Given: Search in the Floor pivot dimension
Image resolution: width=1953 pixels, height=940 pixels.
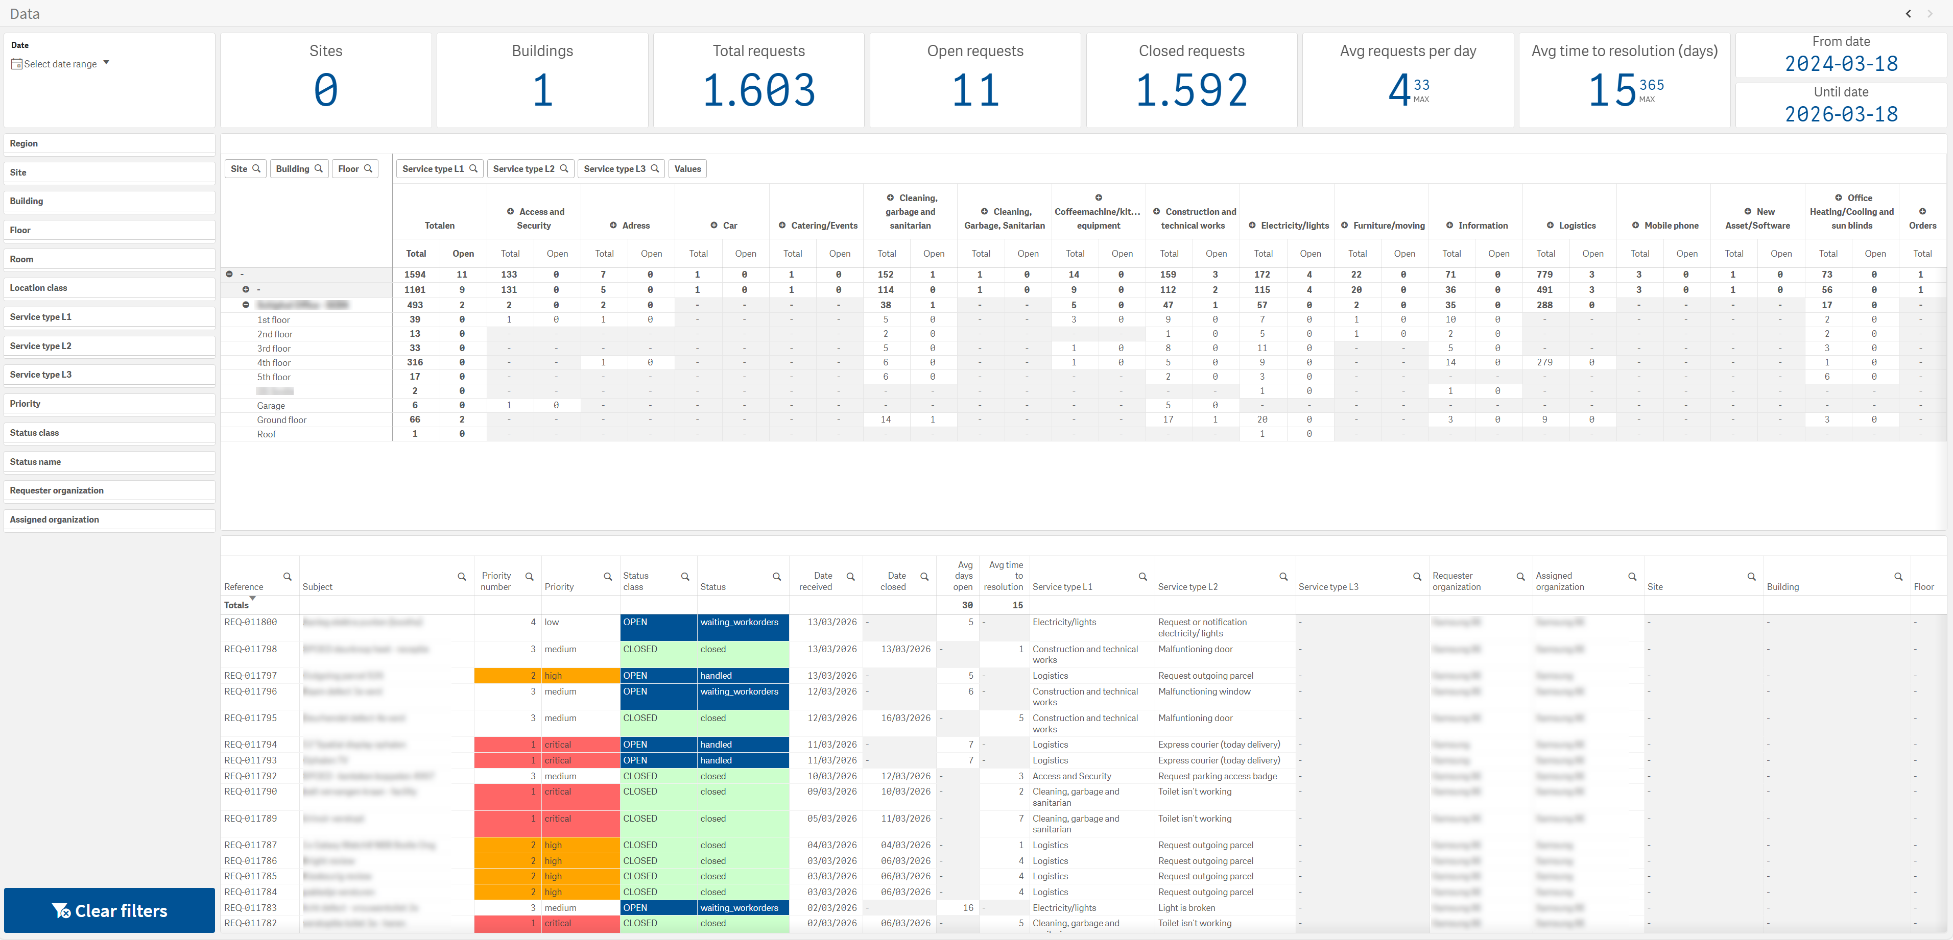Looking at the screenshot, I should [x=368, y=169].
